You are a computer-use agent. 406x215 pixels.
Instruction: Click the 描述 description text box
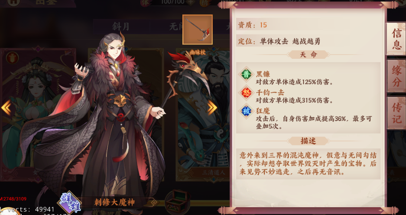(x=308, y=164)
